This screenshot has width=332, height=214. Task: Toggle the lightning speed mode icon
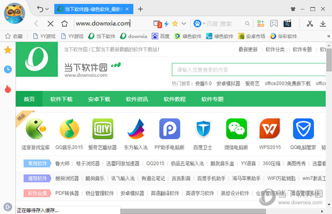point(167,24)
